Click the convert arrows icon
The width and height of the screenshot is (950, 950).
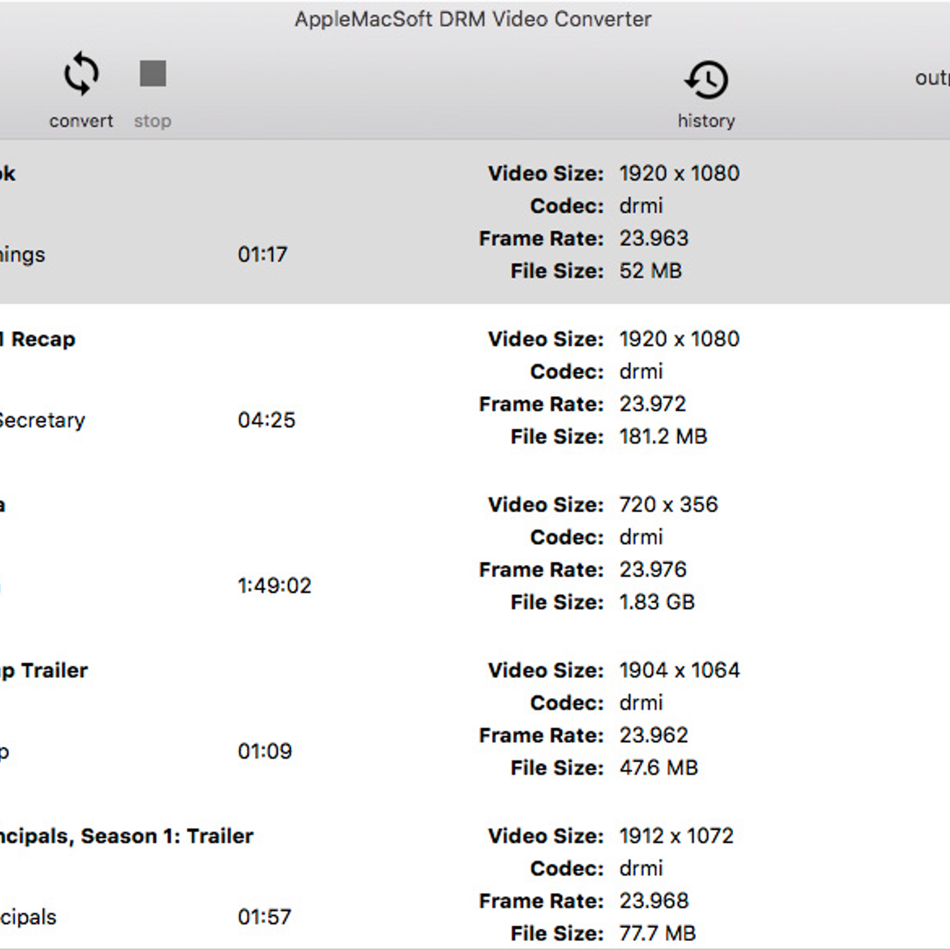tap(81, 74)
